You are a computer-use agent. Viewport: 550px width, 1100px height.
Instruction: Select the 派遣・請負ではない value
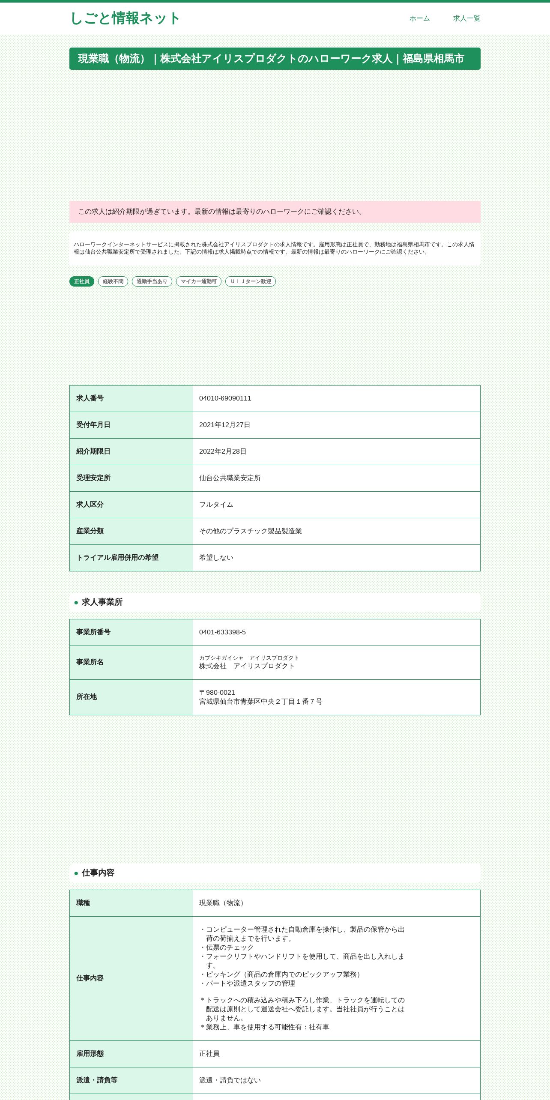230,1080
